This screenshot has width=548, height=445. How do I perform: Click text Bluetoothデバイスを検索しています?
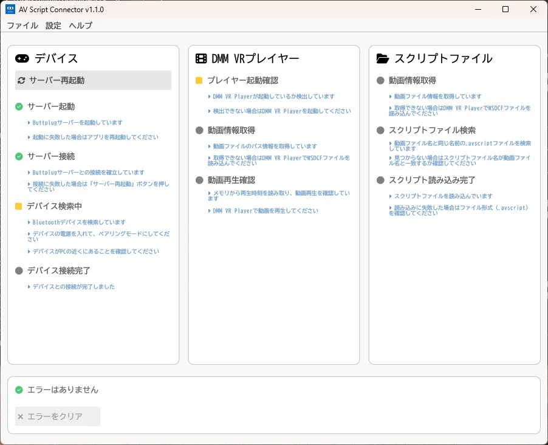[79, 222]
